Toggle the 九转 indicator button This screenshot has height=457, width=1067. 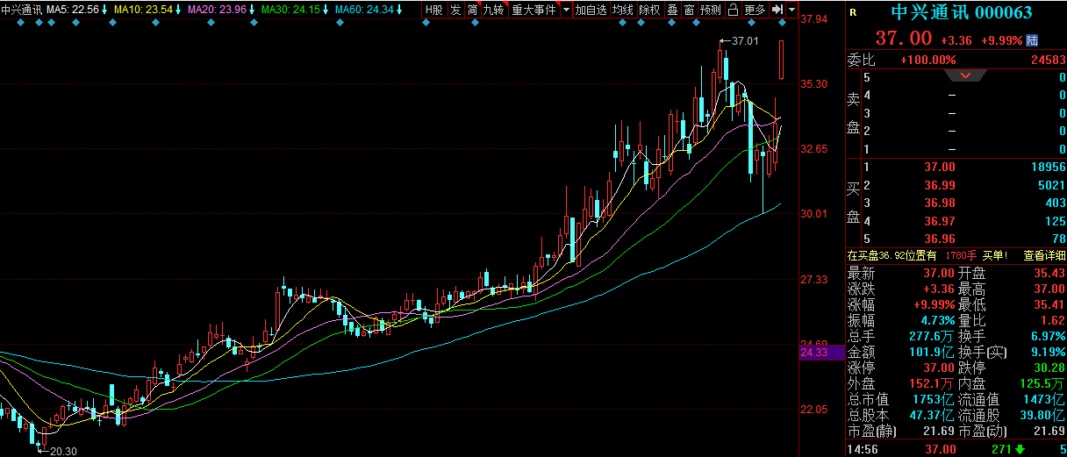tap(494, 10)
